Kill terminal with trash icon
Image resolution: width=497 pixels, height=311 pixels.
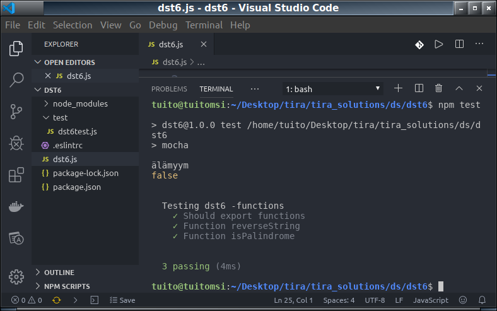point(439,88)
